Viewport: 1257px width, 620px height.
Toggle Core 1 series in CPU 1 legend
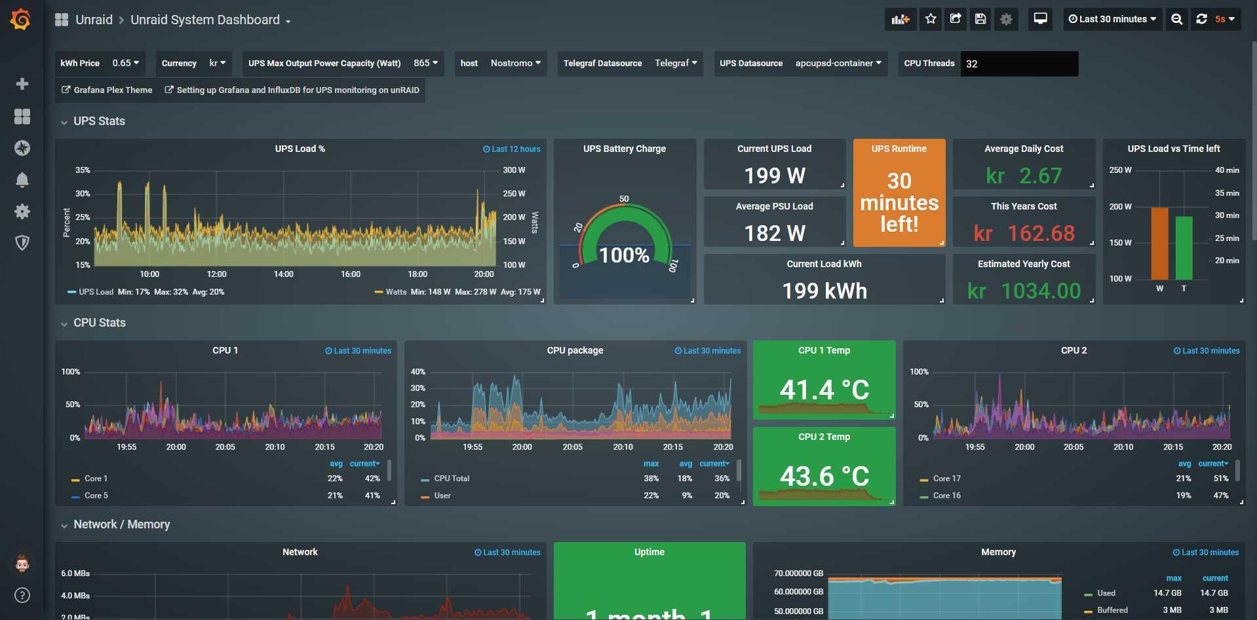click(x=96, y=479)
